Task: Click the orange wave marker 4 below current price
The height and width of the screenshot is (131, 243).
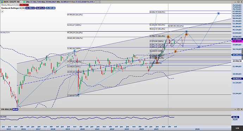Action: [x=175, y=51]
